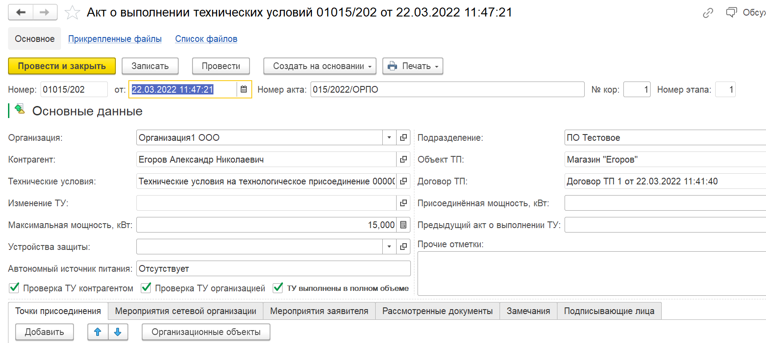Click the Записать button
This screenshot has width=766, height=343.
tap(150, 66)
